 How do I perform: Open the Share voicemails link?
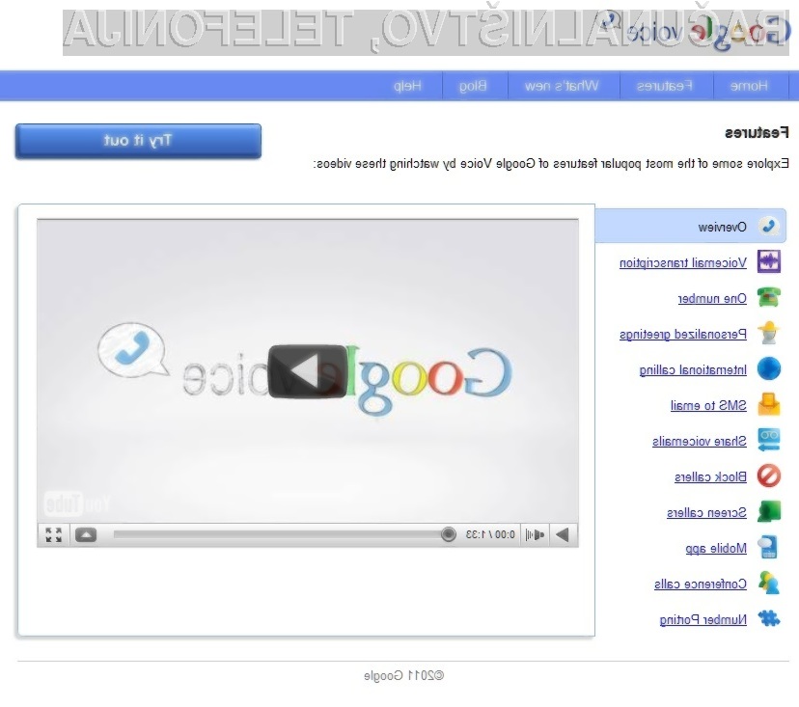pyautogui.click(x=699, y=441)
